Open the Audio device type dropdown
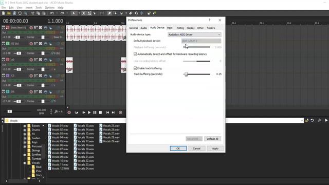329x185 pixels. [x=194, y=34]
